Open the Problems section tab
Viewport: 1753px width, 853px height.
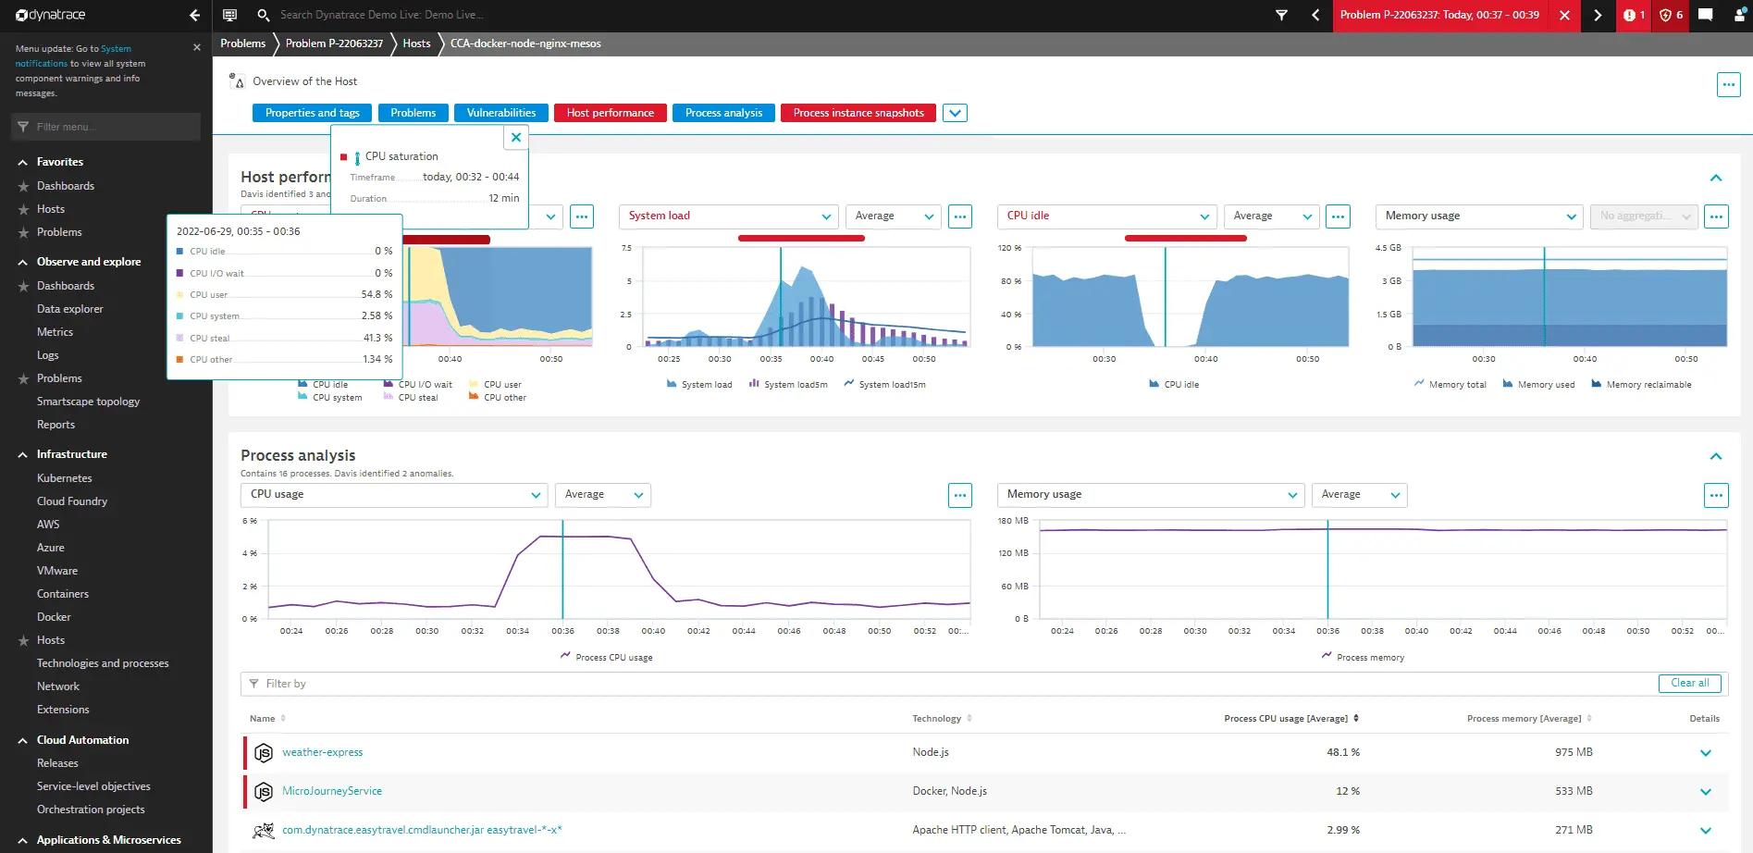[x=414, y=113]
